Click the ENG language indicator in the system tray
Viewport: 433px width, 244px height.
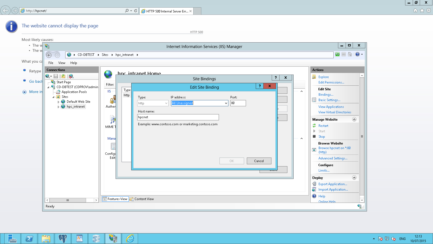(402, 239)
